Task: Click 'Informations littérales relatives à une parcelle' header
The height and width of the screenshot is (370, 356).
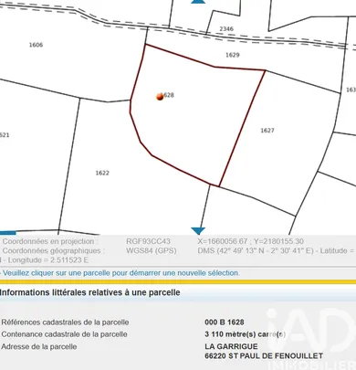Action: 90,292
